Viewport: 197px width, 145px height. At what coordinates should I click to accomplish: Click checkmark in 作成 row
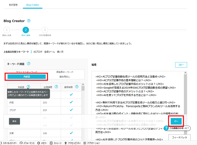click(71, 102)
